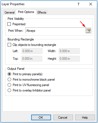Close the Layer Properties dialog
The height and width of the screenshot is (123, 98).
pos(91,4)
